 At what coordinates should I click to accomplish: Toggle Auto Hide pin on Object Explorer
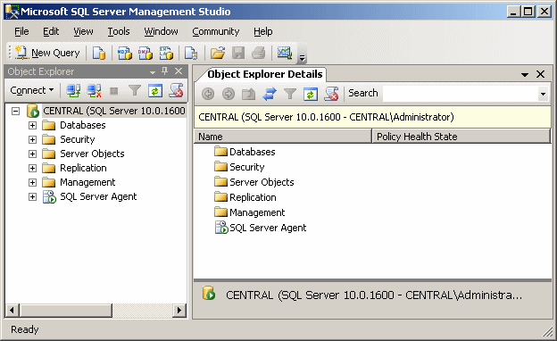click(165, 71)
